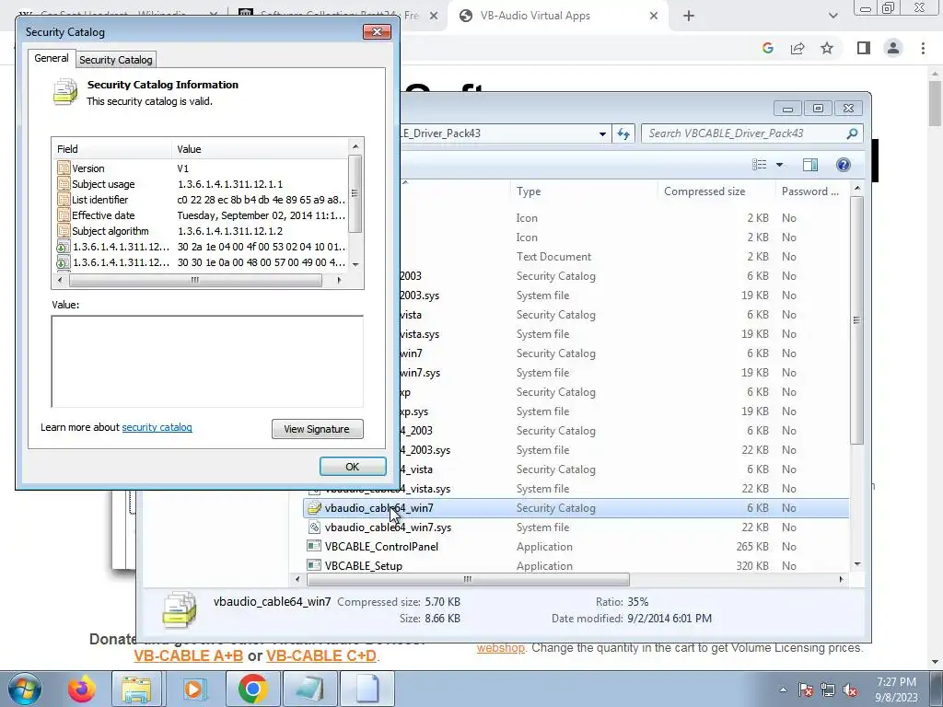The height and width of the screenshot is (707, 943).
Task: Click the muted volume tray icon
Action: click(850, 690)
